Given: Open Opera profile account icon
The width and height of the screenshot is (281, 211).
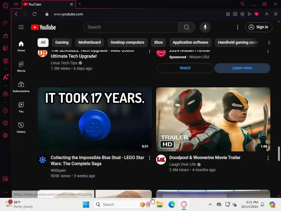Looking at the screenshot, I should 267,14.
